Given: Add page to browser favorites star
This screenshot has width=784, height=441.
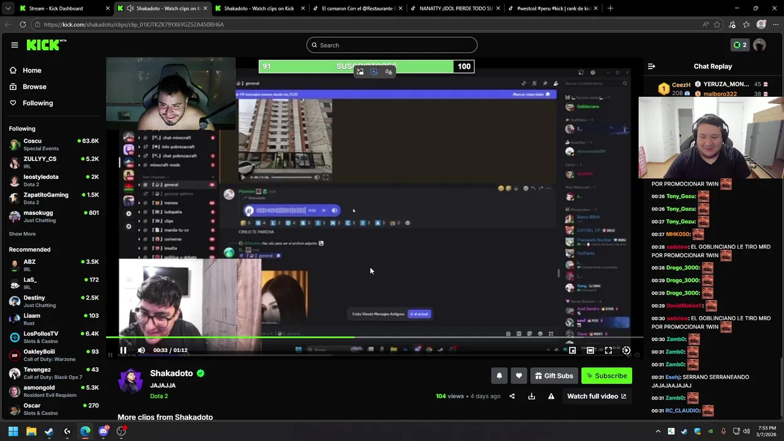Looking at the screenshot, I should [717, 24].
